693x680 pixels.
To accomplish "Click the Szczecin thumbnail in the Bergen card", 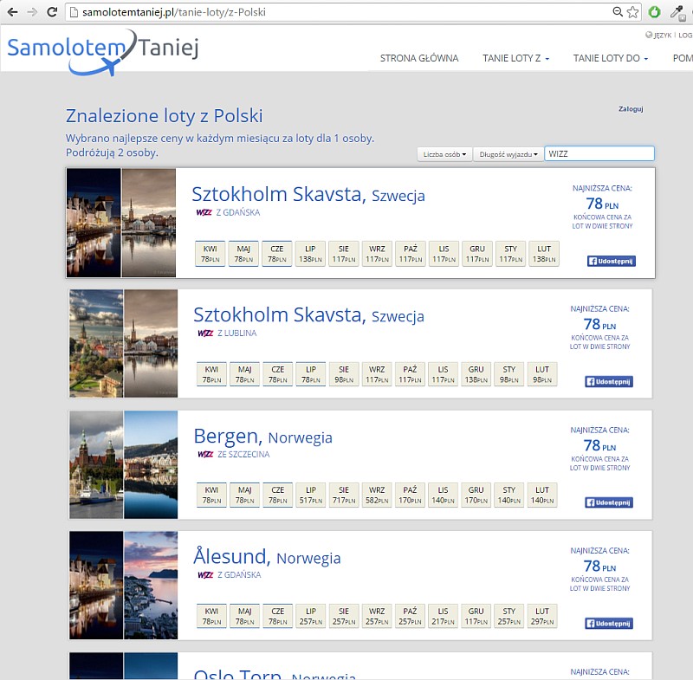I will 96,464.
